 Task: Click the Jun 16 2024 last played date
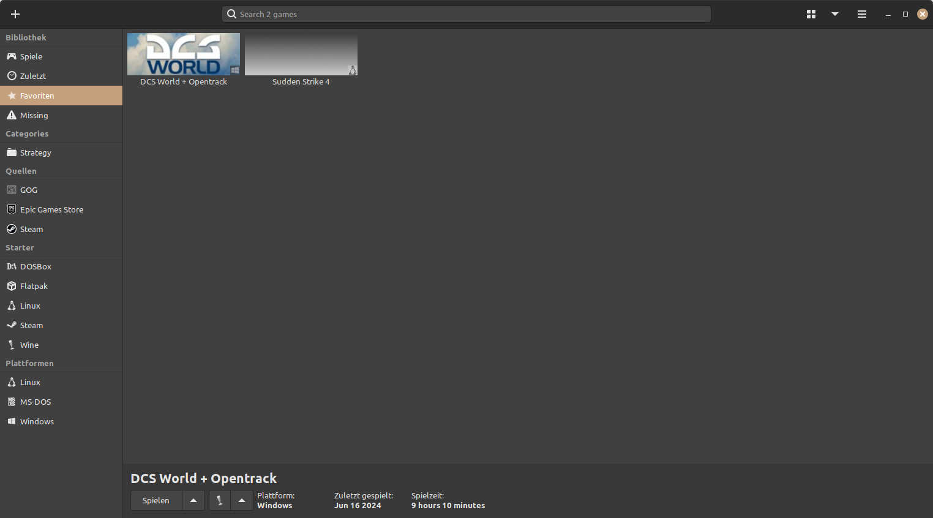coord(358,506)
